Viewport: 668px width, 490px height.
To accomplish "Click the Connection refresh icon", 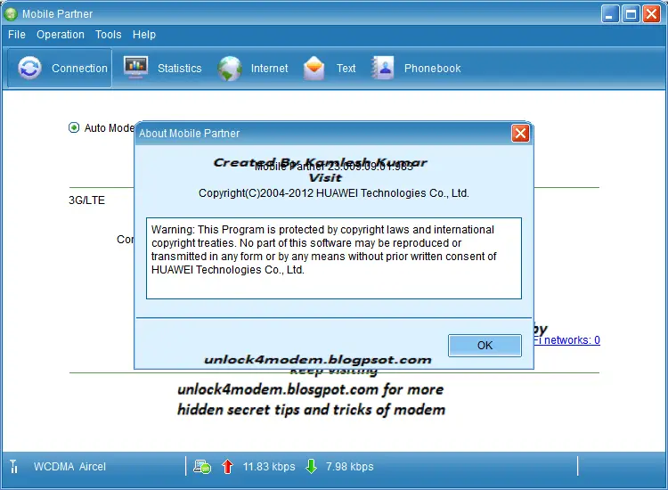I will click(x=29, y=69).
